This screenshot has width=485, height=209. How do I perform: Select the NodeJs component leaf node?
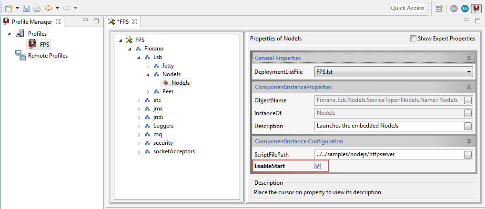pyautogui.click(x=180, y=83)
